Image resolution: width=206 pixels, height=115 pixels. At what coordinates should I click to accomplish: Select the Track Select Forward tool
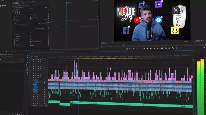pyautogui.click(x=27, y=58)
